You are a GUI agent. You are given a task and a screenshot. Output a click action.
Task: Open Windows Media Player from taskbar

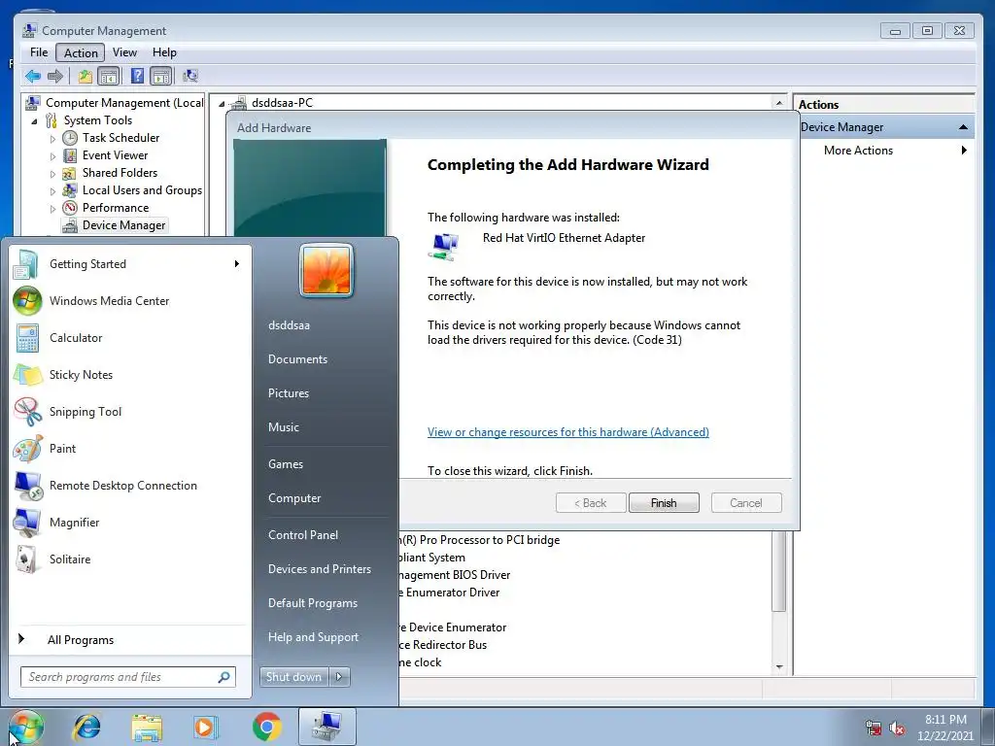(x=206, y=727)
